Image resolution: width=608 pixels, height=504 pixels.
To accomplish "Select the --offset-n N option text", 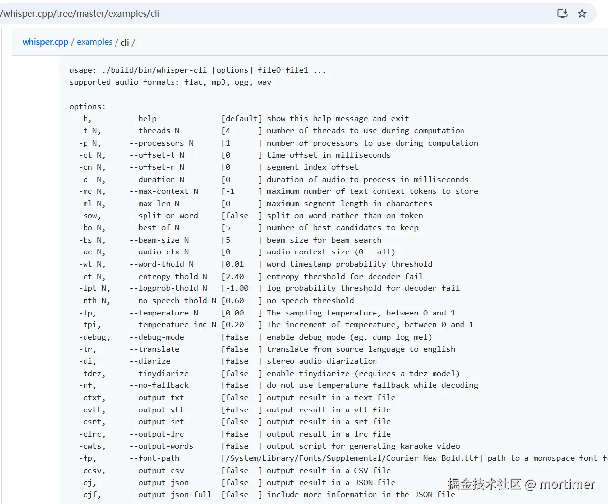I will click(157, 167).
